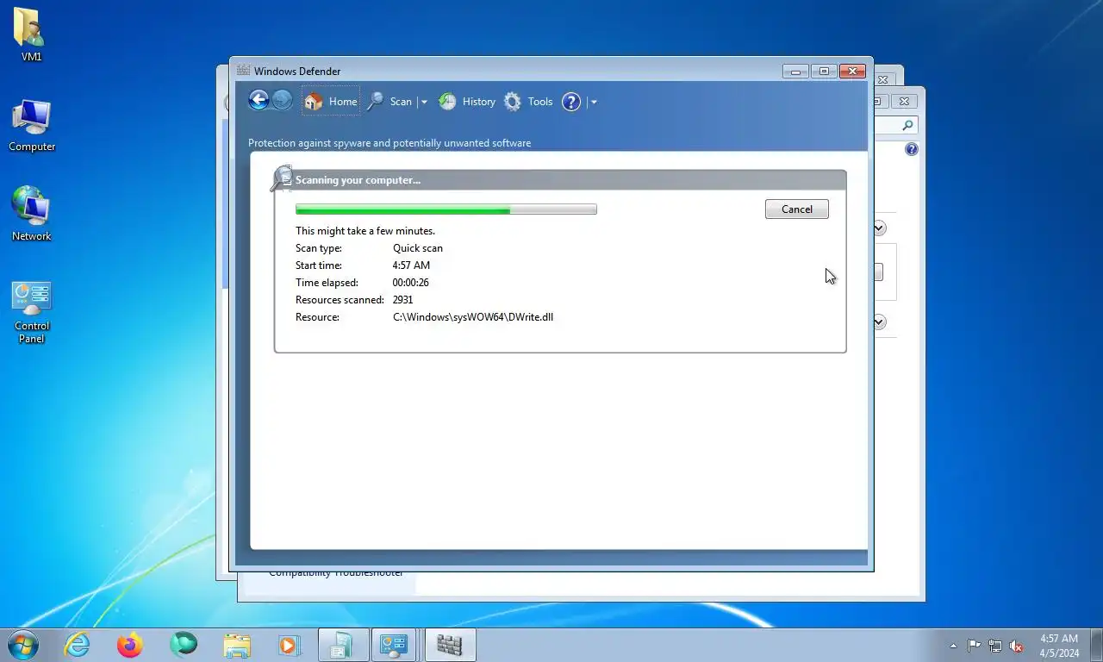Expand the upper chevron in the background window

[x=879, y=228]
